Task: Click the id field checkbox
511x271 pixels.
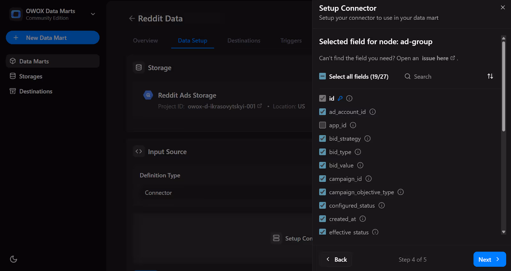Action: coord(323,98)
